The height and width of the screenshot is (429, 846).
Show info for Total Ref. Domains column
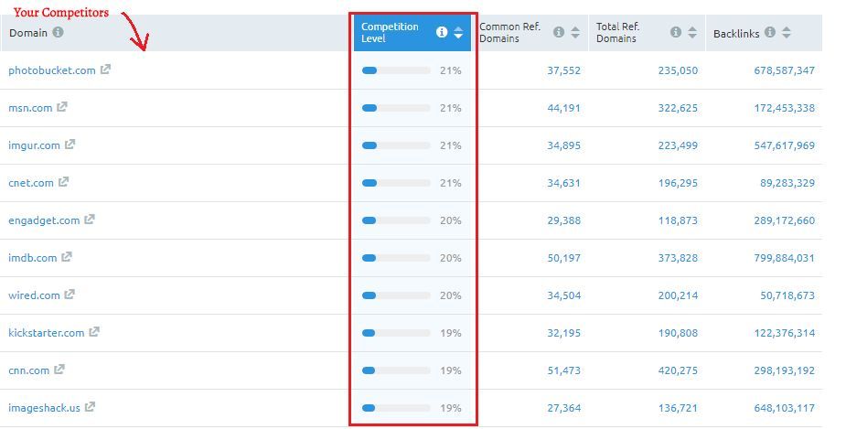click(676, 32)
